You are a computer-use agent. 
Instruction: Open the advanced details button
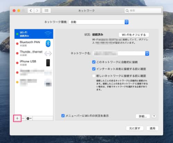(143, 116)
